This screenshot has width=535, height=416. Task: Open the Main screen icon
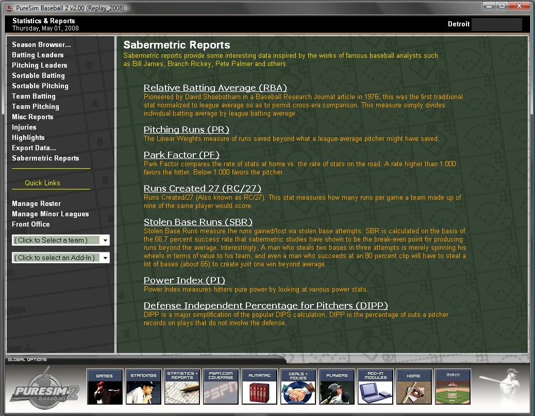[x=453, y=386]
